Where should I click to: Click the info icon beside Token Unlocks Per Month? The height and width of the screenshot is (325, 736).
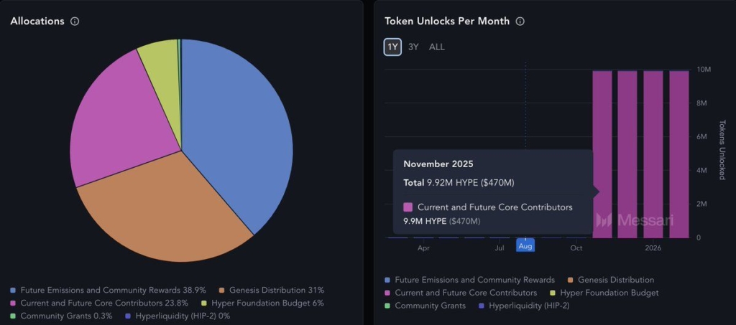point(520,22)
